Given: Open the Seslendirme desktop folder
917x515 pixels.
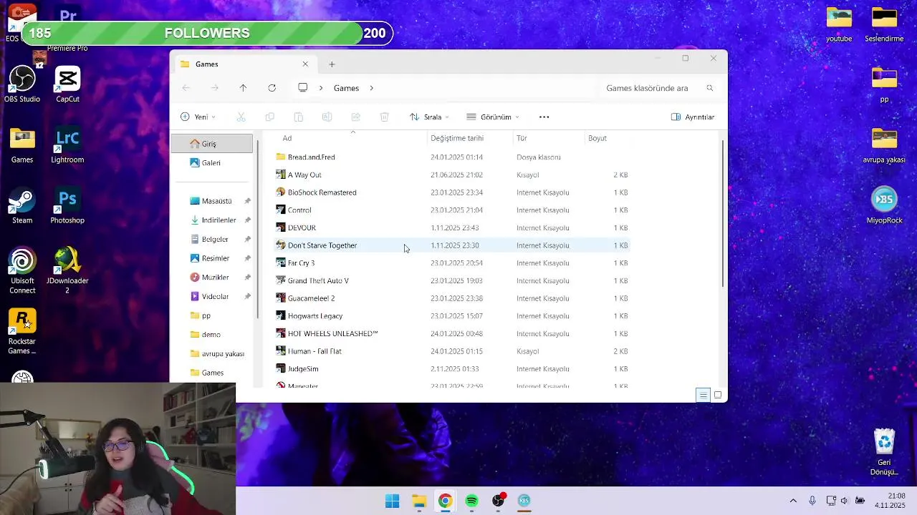Looking at the screenshot, I should point(884,25).
